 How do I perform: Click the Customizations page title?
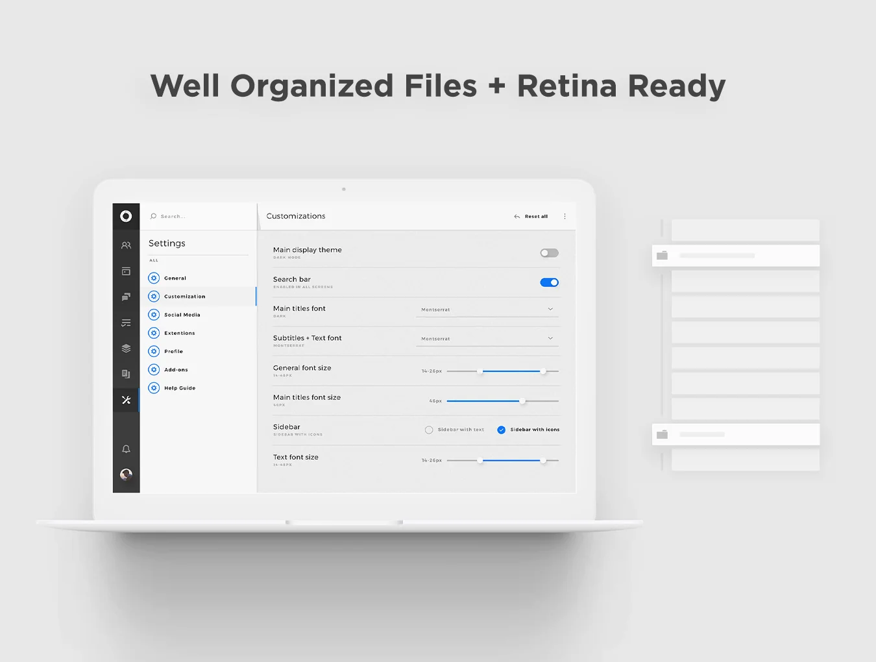tap(296, 216)
